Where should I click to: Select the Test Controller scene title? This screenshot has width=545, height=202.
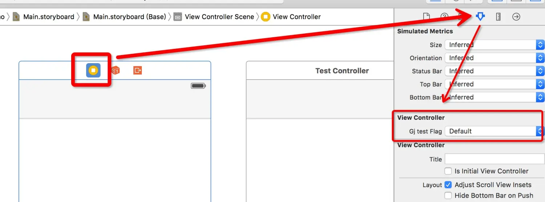pyautogui.click(x=342, y=71)
